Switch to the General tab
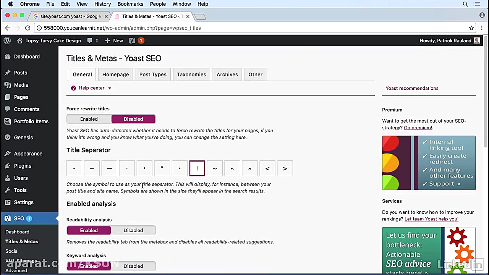 (82, 74)
